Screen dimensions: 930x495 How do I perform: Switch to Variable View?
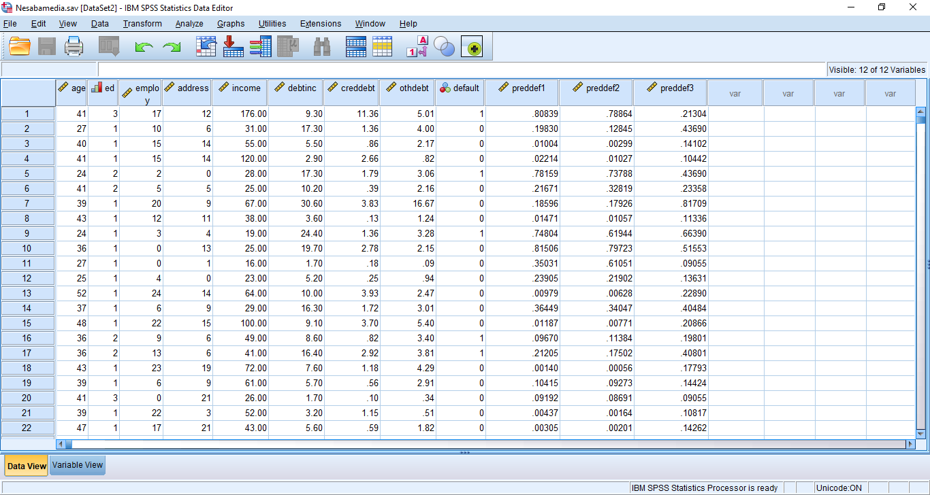pos(78,466)
